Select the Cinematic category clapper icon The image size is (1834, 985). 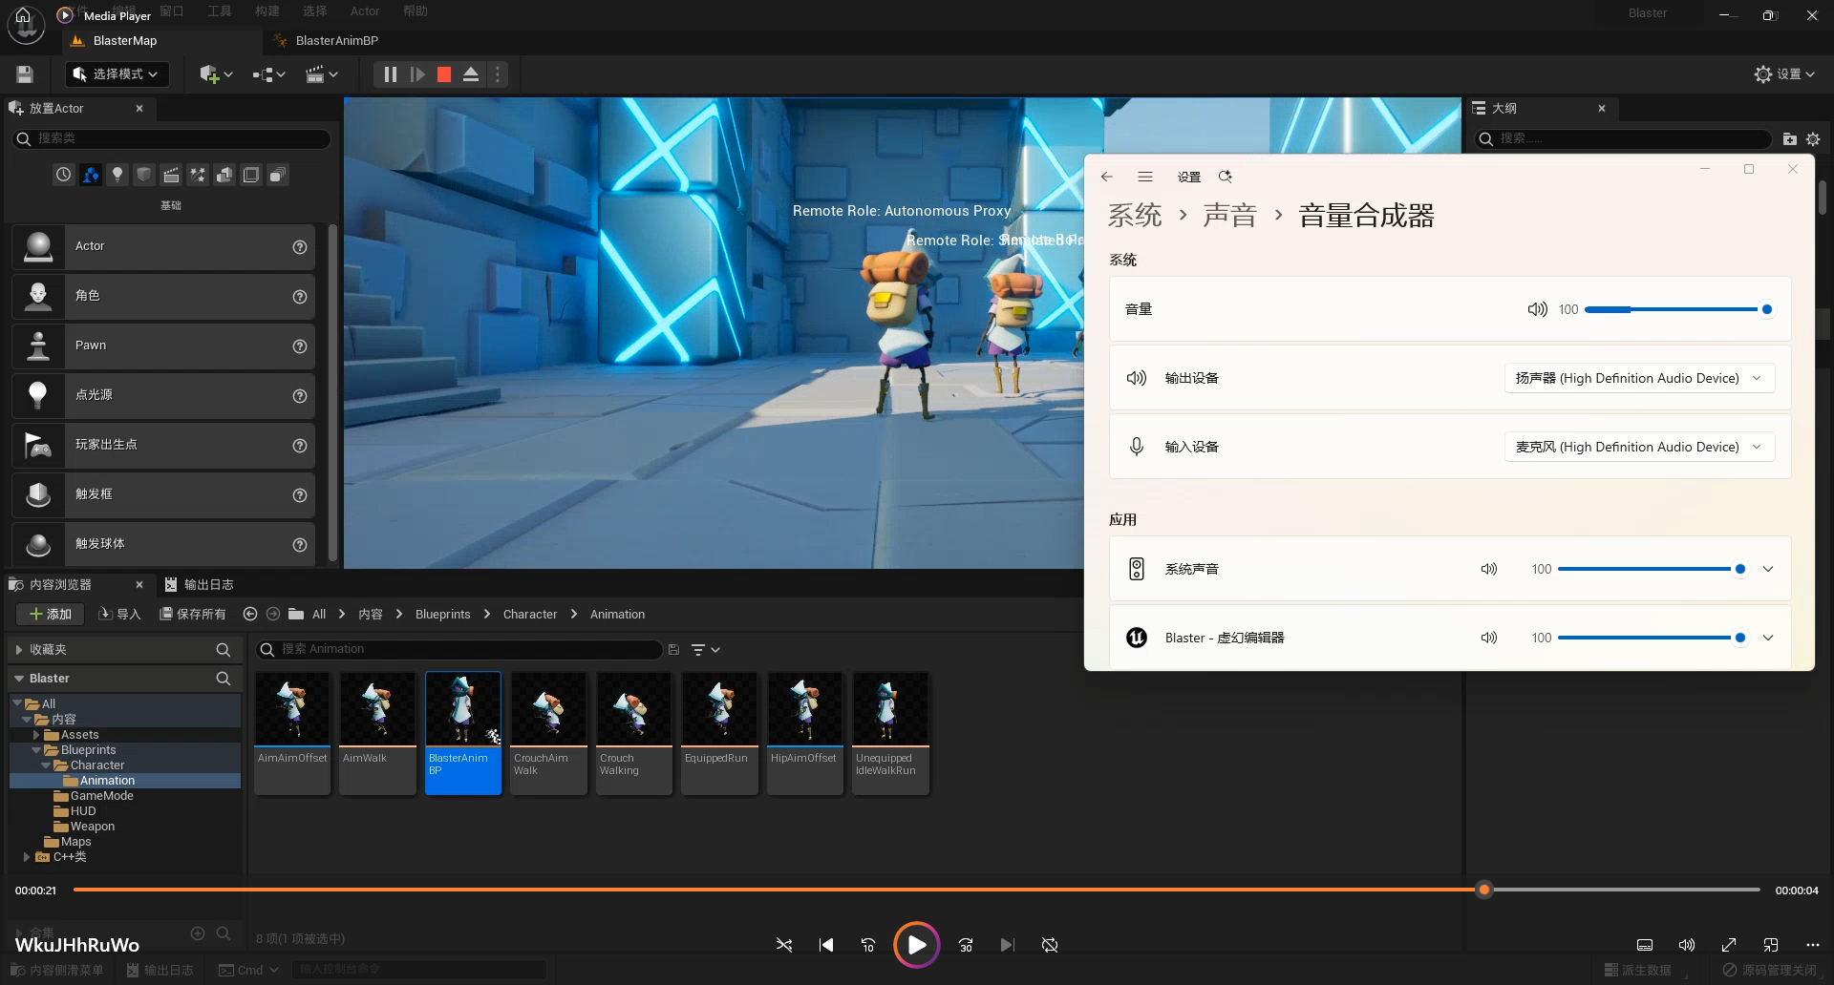171,175
